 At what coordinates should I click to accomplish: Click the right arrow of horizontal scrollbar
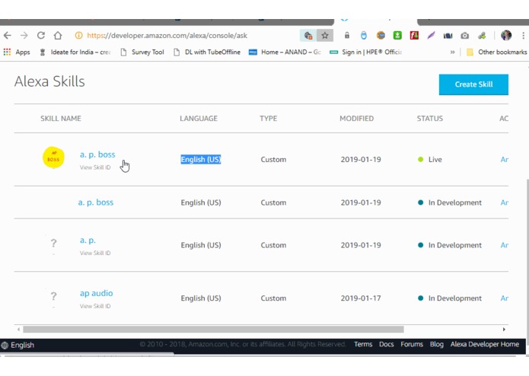click(x=504, y=329)
